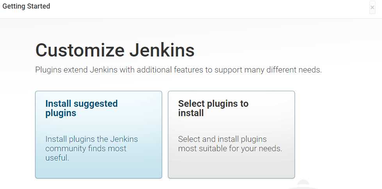Select the 'Install plugins the Jenkins community' description
This screenshot has width=382, height=189.
tap(92, 148)
